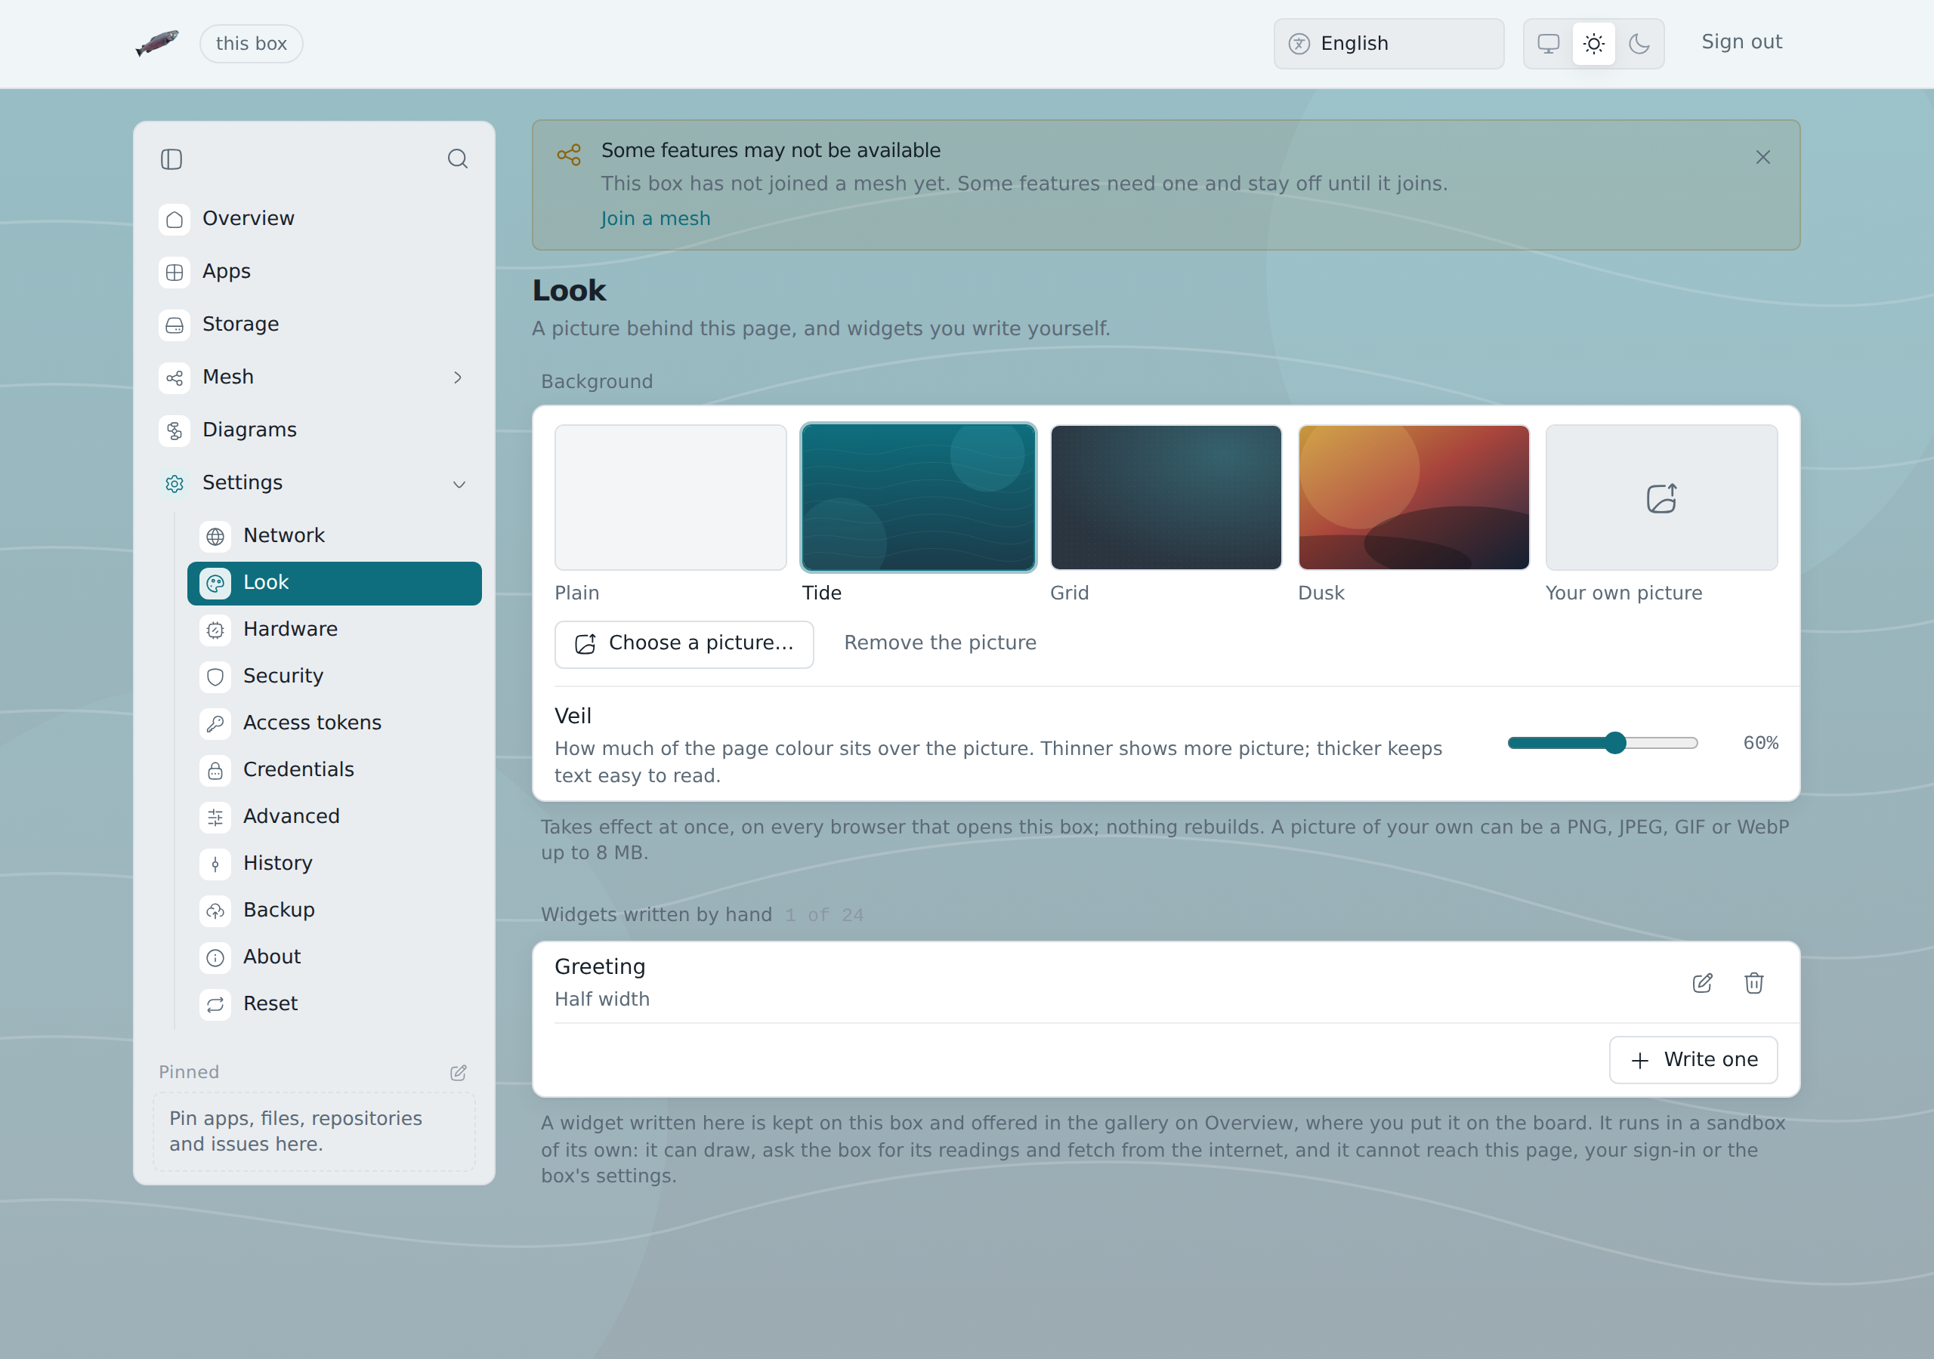Open the Overview page
The width and height of the screenshot is (1934, 1359).
pyautogui.click(x=314, y=219)
